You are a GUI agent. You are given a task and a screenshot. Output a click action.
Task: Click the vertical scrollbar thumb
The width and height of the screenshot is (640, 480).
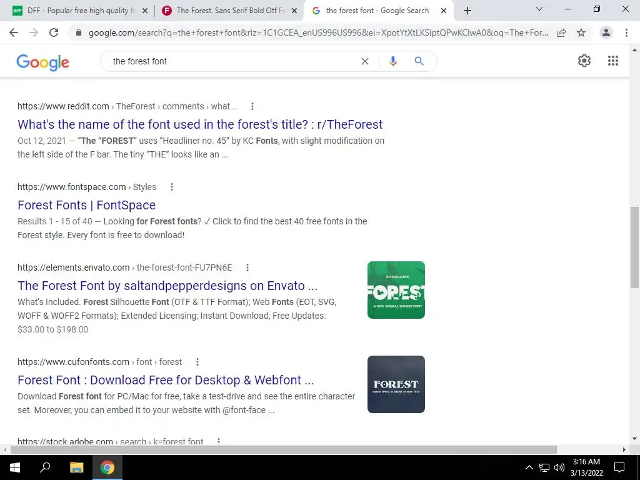click(634, 247)
